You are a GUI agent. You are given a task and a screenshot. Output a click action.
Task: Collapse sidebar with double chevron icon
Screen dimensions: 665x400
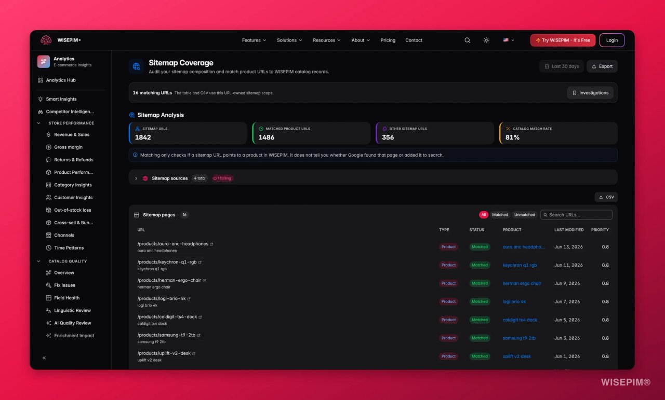pos(44,358)
